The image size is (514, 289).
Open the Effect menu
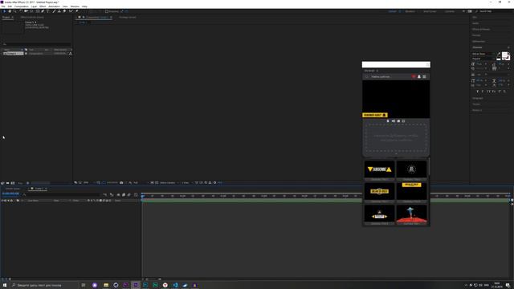pos(43,6)
